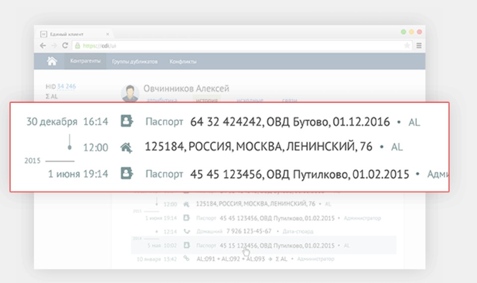
Task: Click the large 45 45 123456 passport text in the callout
Action: (300, 174)
